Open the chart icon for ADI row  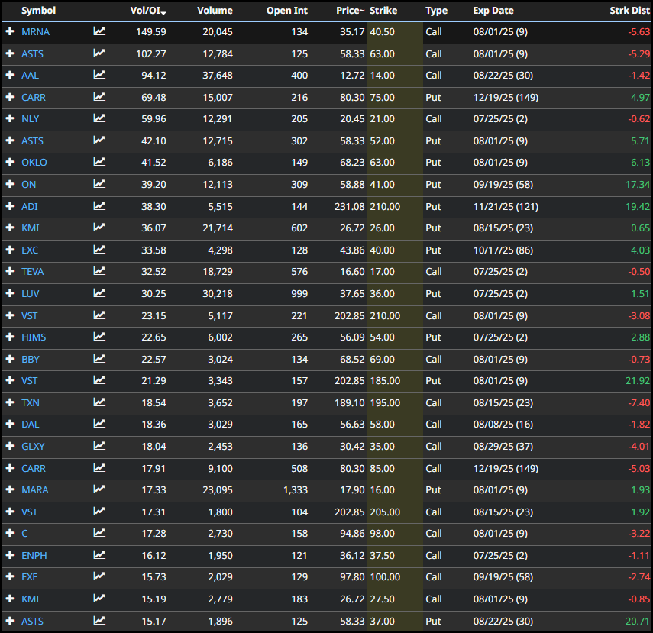pyautogui.click(x=99, y=206)
